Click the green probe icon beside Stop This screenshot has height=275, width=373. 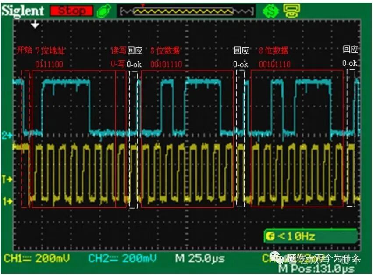tap(104, 11)
